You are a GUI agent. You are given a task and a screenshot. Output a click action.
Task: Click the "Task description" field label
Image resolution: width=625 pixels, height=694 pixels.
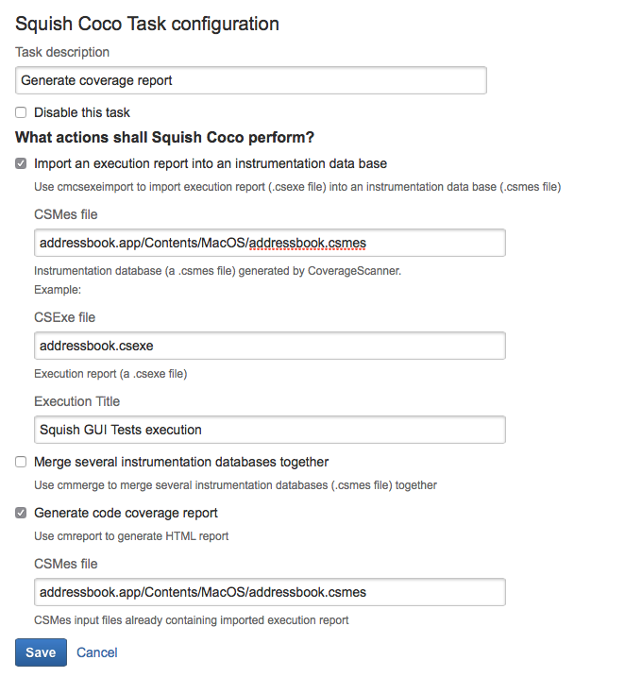tap(62, 52)
